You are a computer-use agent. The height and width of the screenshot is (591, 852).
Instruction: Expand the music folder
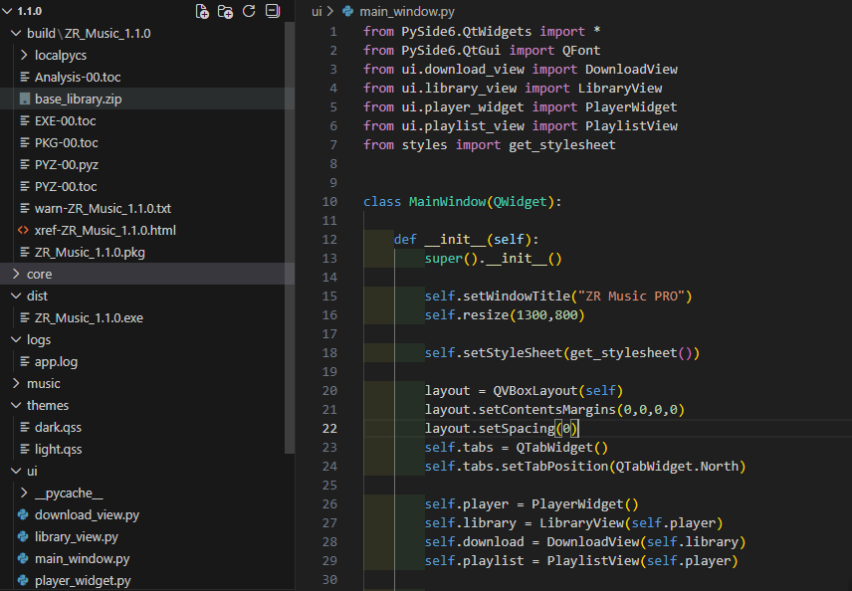pos(16,383)
